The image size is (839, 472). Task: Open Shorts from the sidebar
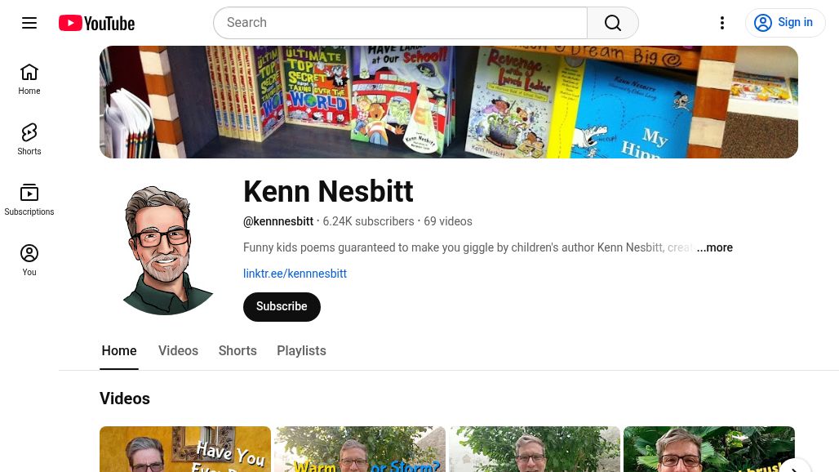[x=29, y=140]
